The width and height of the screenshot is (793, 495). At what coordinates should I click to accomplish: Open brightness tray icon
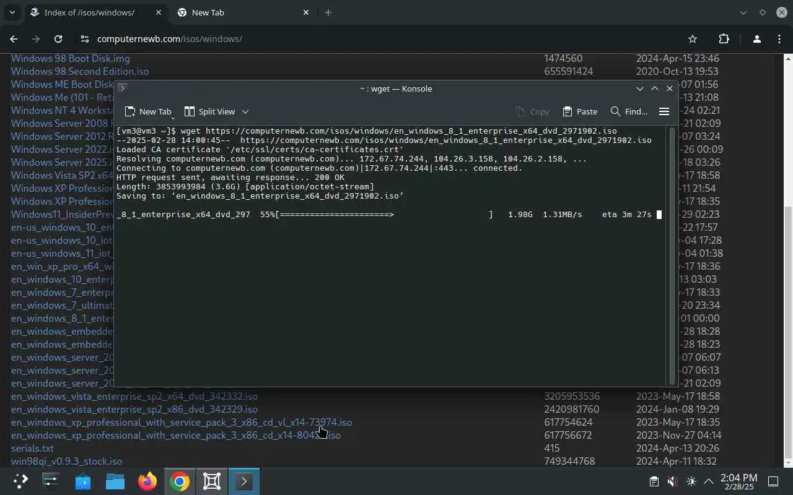[x=691, y=481]
